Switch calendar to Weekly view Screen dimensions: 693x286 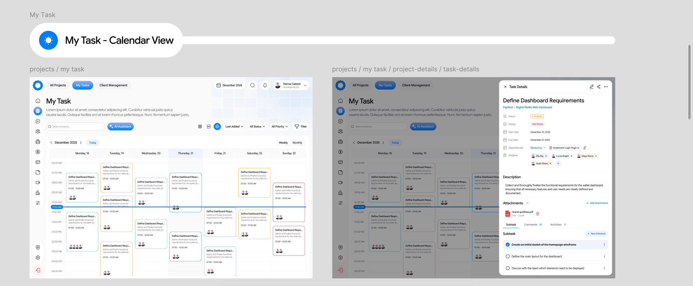283,143
